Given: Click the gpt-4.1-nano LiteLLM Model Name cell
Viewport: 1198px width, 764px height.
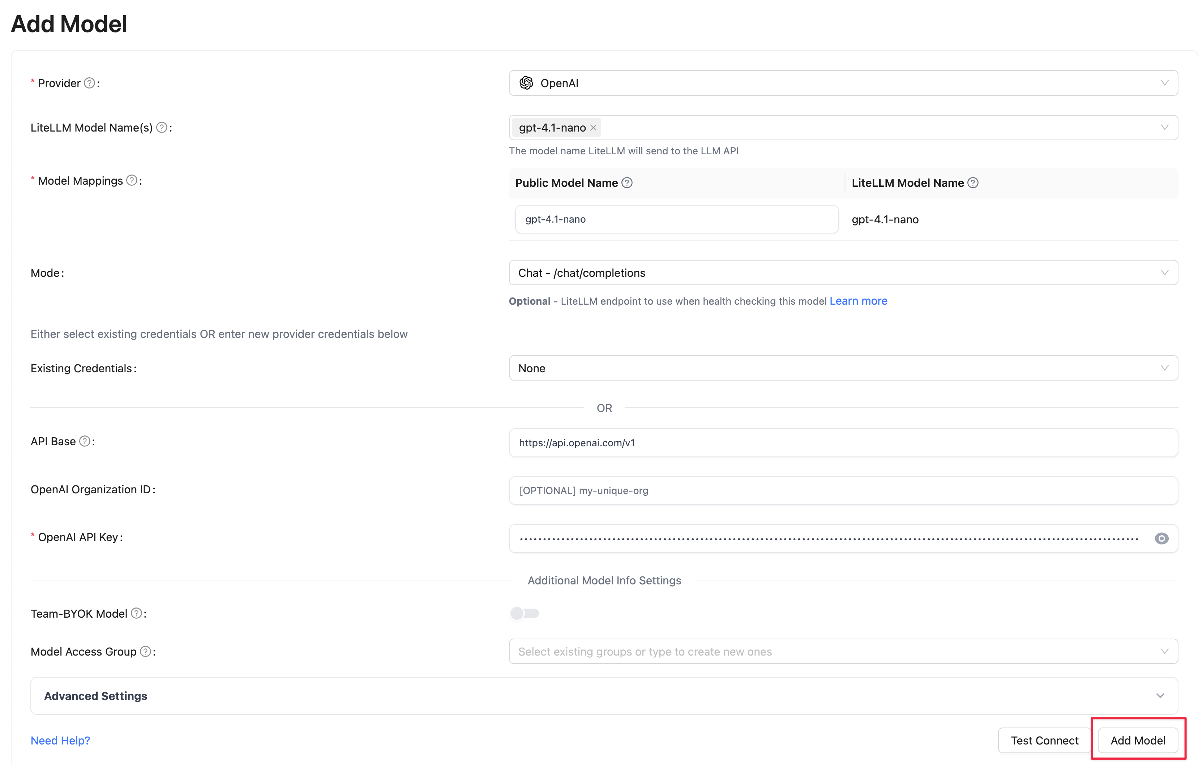Looking at the screenshot, I should [885, 219].
